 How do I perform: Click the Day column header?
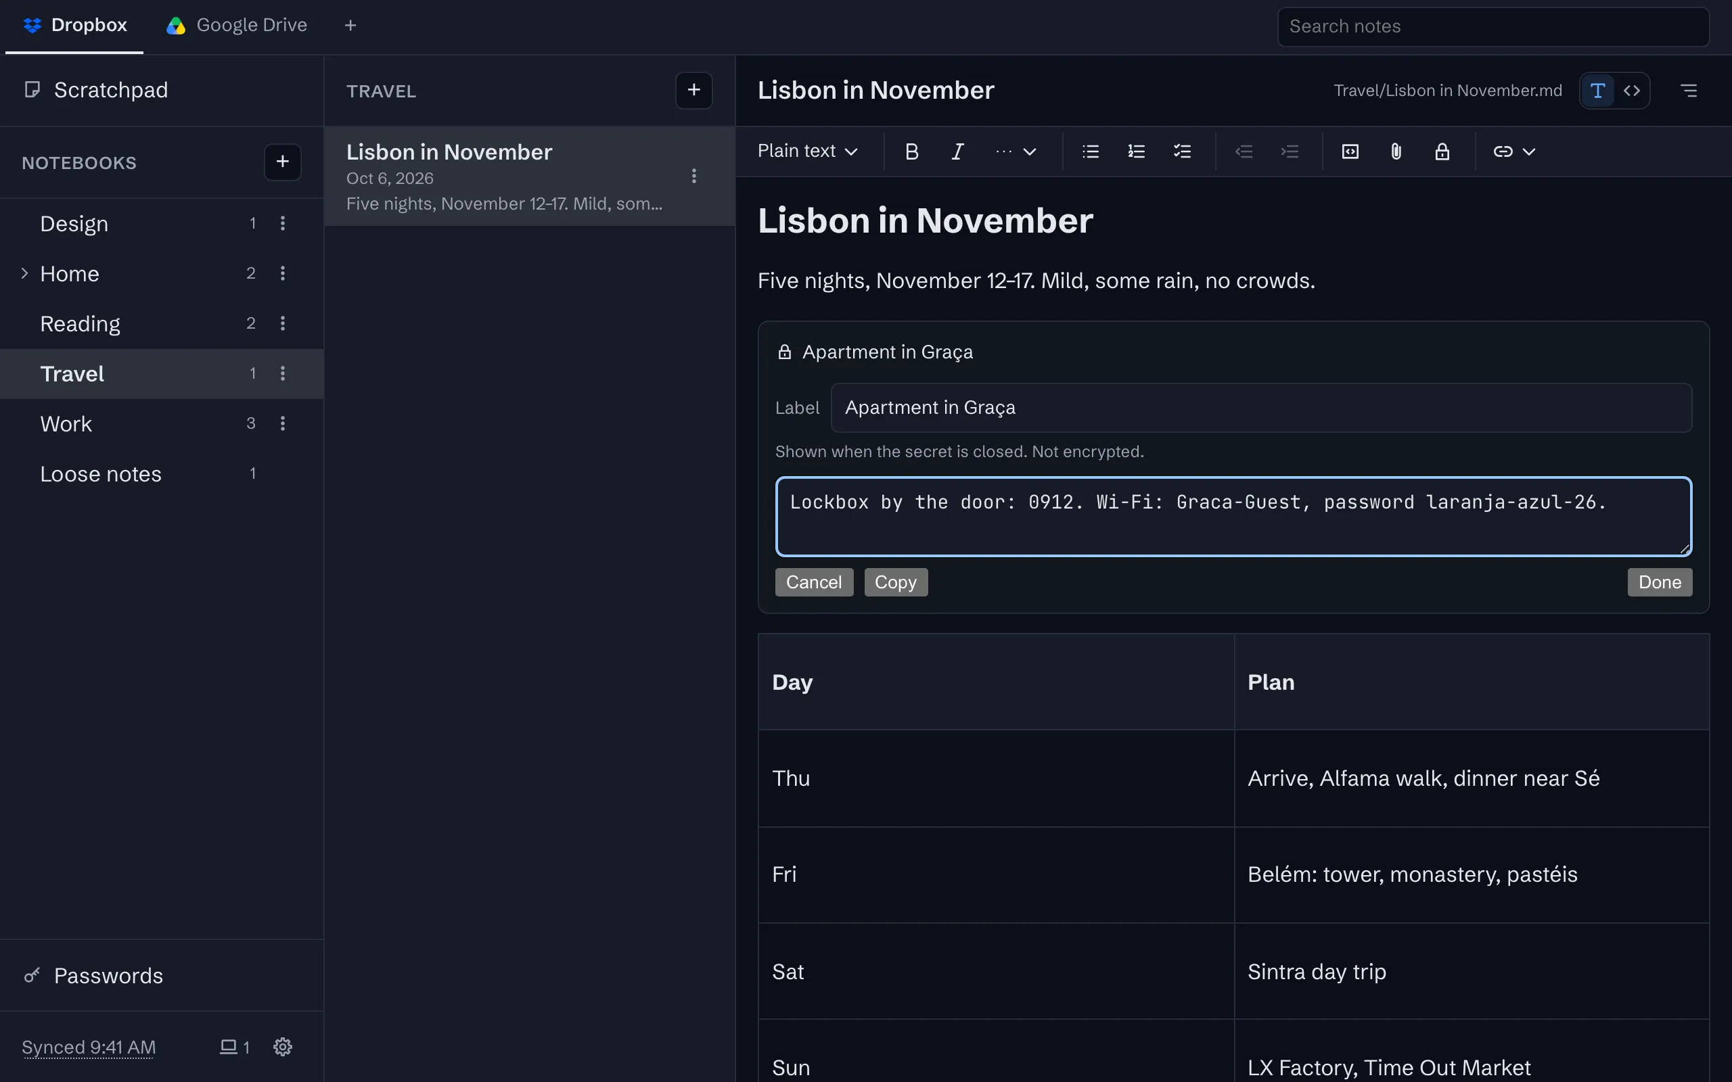[995, 682]
